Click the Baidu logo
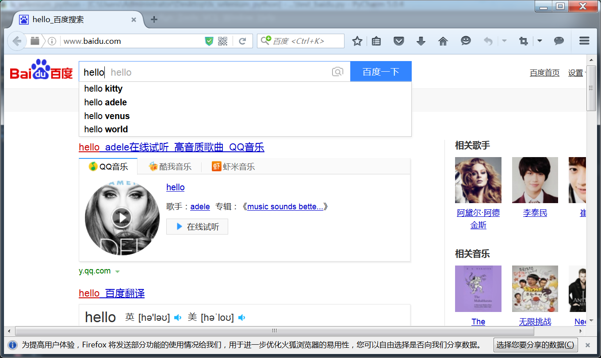The height and width of the screenshot is (358, 601). tap(41, 70)
